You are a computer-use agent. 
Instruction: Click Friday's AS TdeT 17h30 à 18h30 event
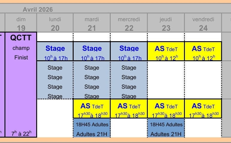pyautogui.click(x=203, y=109)
